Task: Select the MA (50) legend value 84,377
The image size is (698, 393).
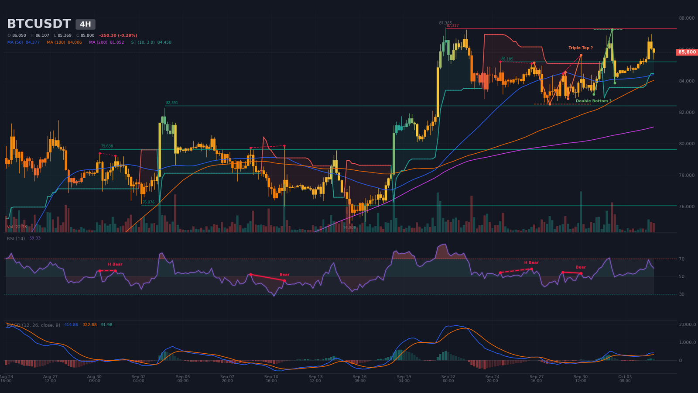Action: [x=33, y=42]
